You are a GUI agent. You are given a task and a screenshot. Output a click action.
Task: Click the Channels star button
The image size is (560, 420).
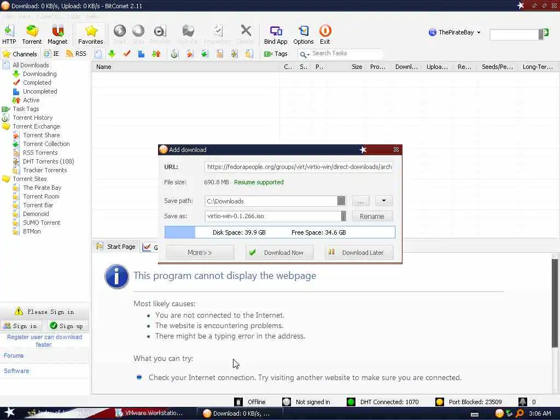[x=20, y=54]
